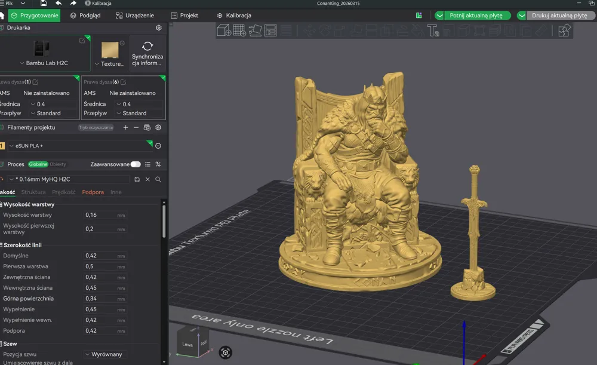597x365 pixels.
Task: Select the Text shape tool
Action: [x=433, y=30]
